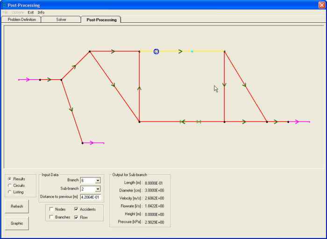
Task: Click the magenta outlet arrow at far right
Action: 301,122
